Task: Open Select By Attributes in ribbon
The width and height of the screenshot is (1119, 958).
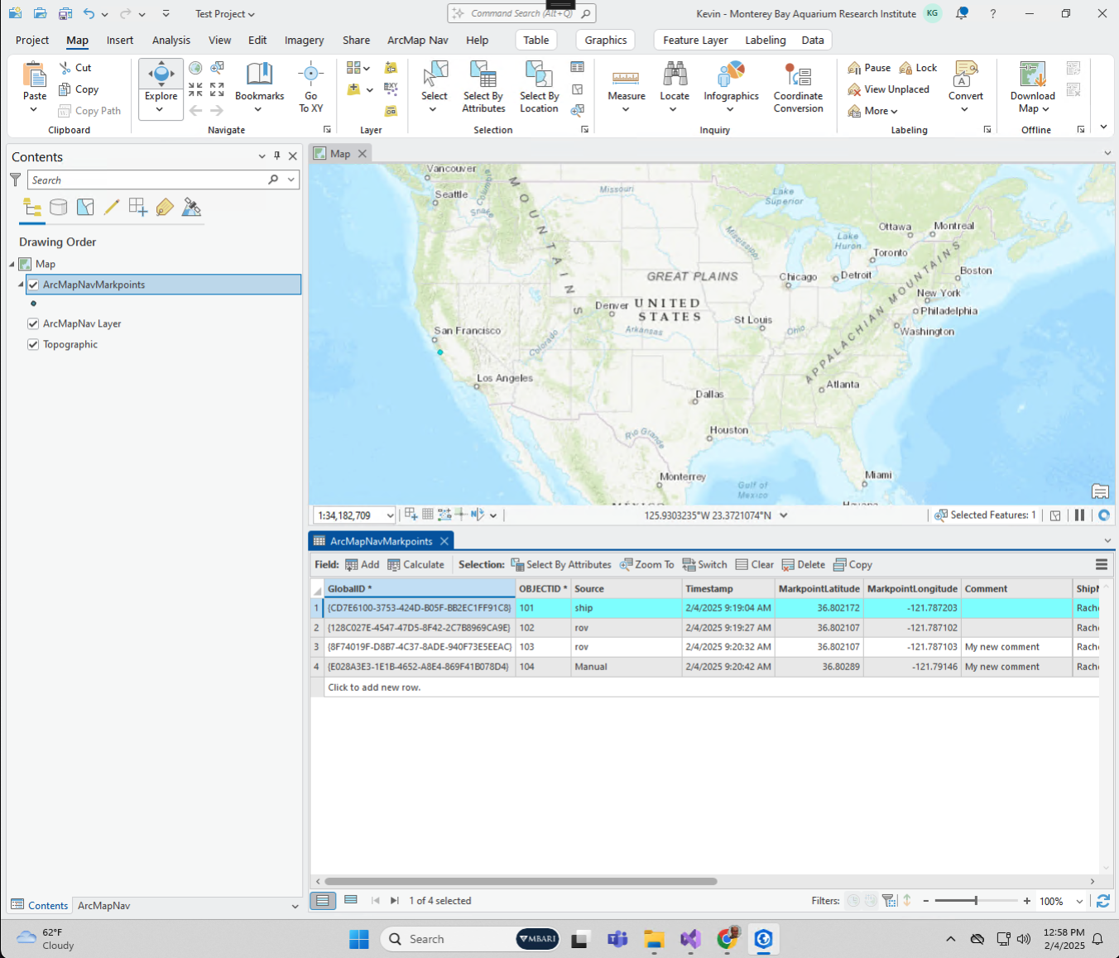Action: click(x=483, y=86)
